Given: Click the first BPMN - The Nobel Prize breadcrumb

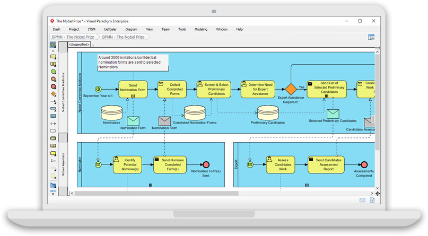Looking at the screenshot, I should pyautogui.click(x=73, y=37).
